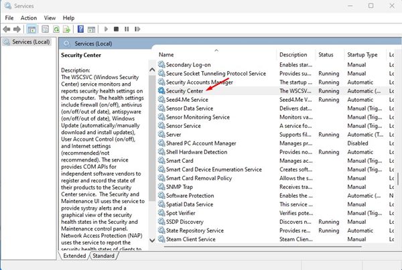Screen dimensions: 402x270
Task: Open the Help menu
Action: [69, 18]
